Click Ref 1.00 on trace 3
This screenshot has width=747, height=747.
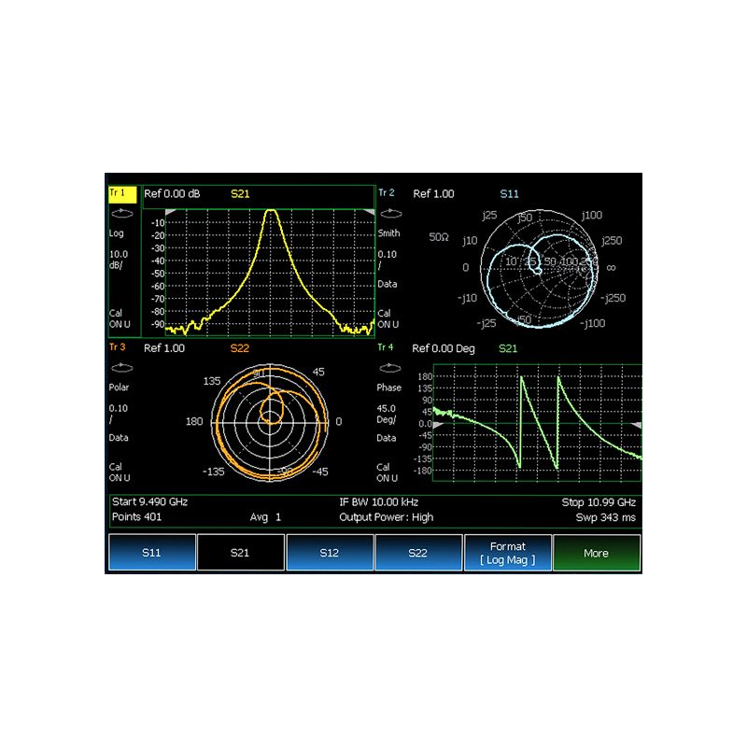click(164, 348)
